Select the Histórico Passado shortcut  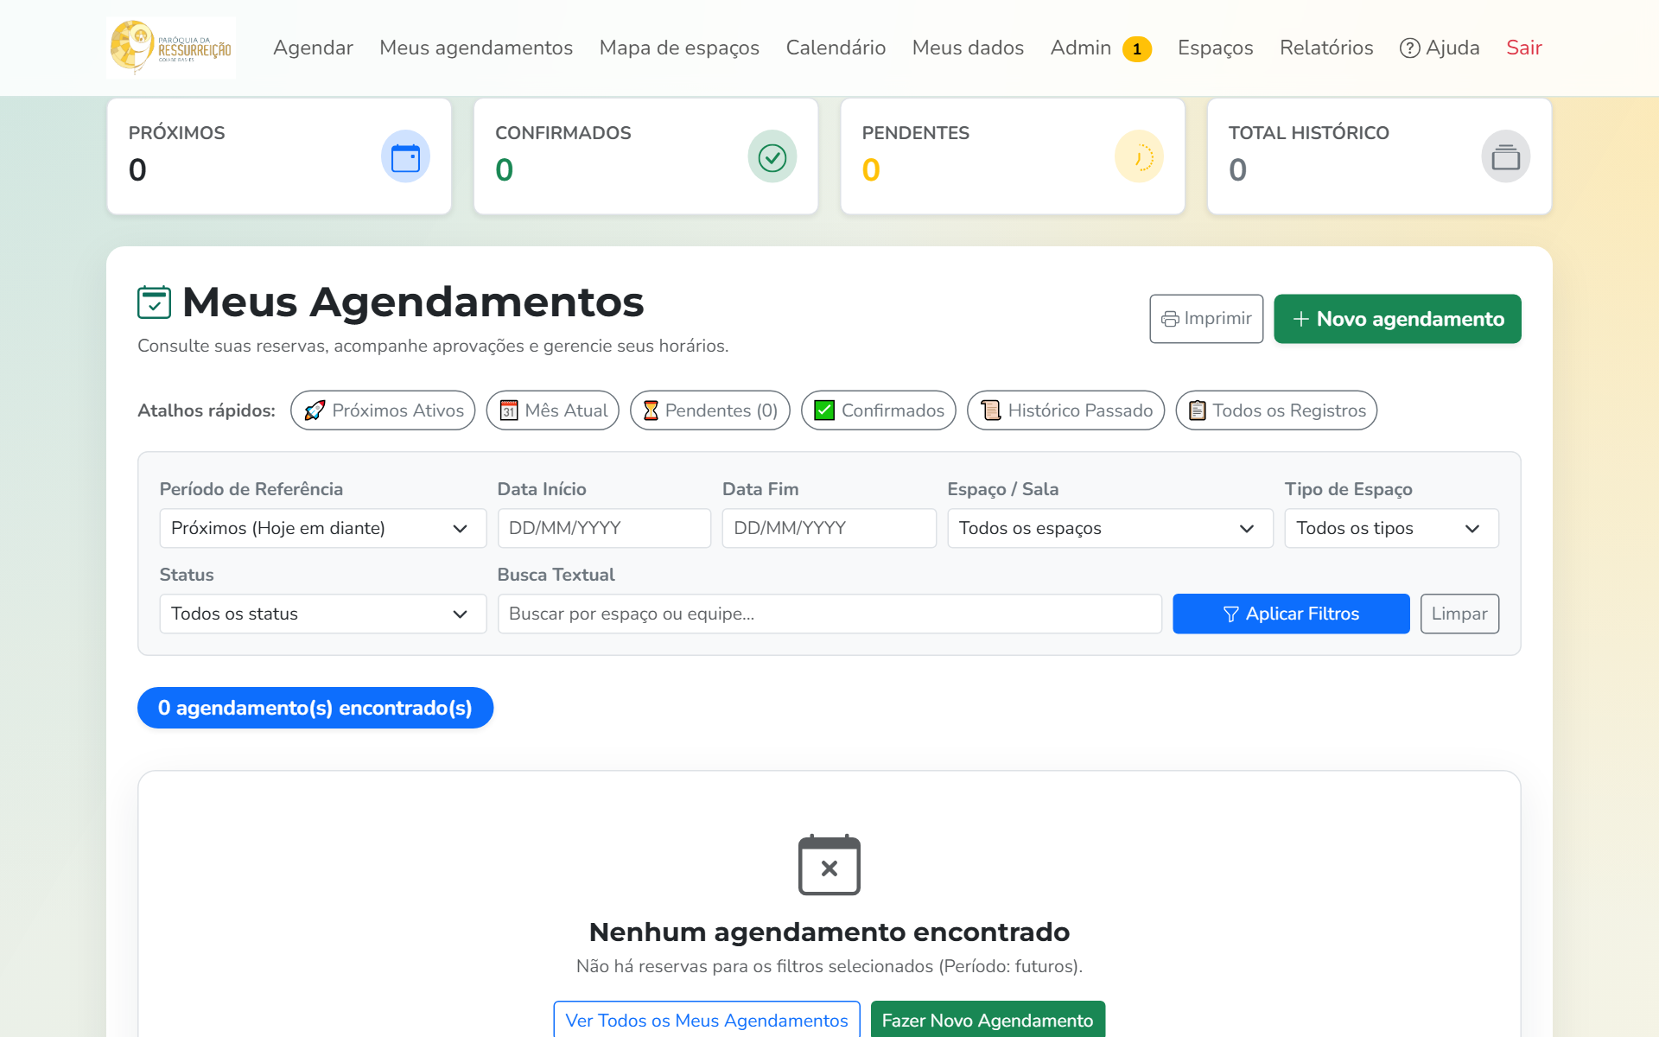pos(1066,410)
